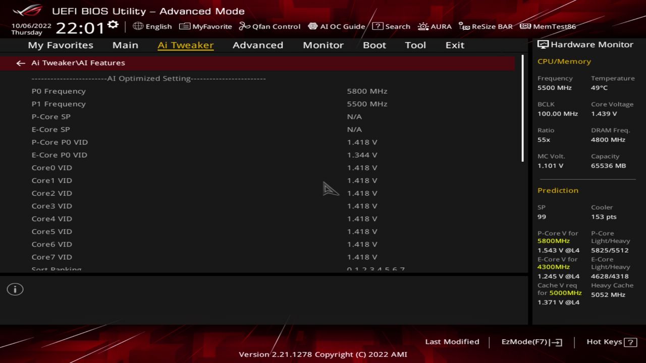Click the Search question mark icon
Screen dimensions: 646x363
pos(378,26)
